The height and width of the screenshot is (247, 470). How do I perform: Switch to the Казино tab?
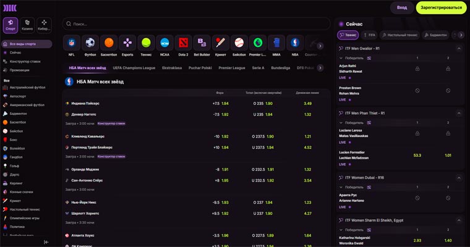click(27, 25)
